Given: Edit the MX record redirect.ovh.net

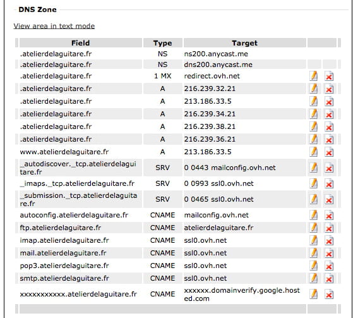Looking at the screenshot, I should tap(314, 76).
